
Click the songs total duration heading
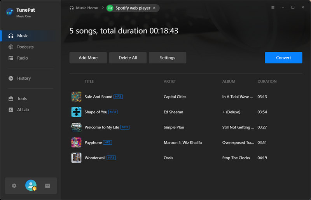(124, 31)
